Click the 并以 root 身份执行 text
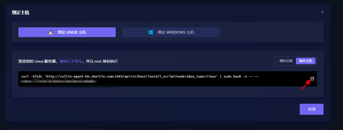 tap(102, 61)
